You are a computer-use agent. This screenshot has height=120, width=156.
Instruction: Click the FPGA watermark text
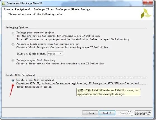[143, 113]
